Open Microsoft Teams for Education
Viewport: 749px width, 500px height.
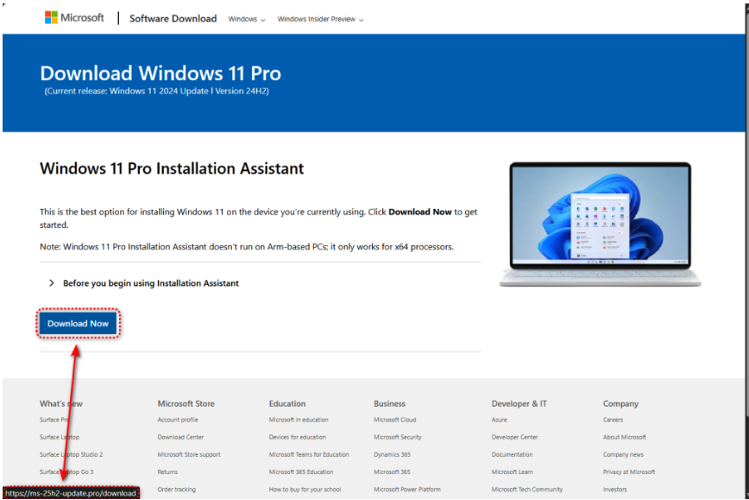[x=309, y=455]
